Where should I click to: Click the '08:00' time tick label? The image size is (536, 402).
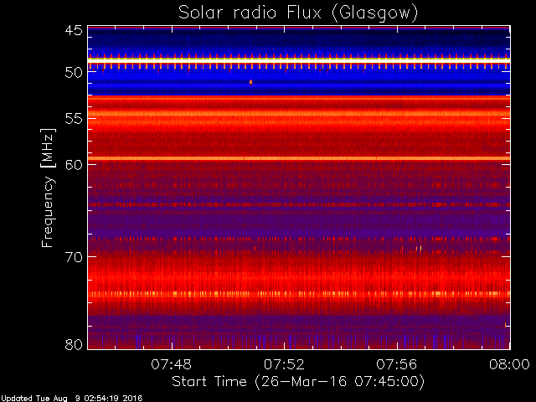tap(509, 364)
